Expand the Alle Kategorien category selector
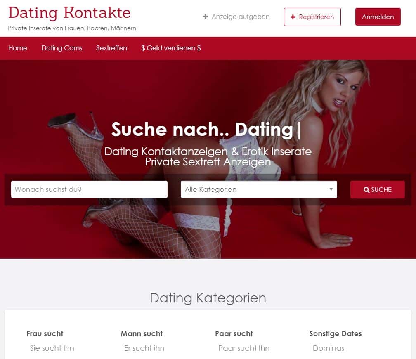 coord(259,189)
